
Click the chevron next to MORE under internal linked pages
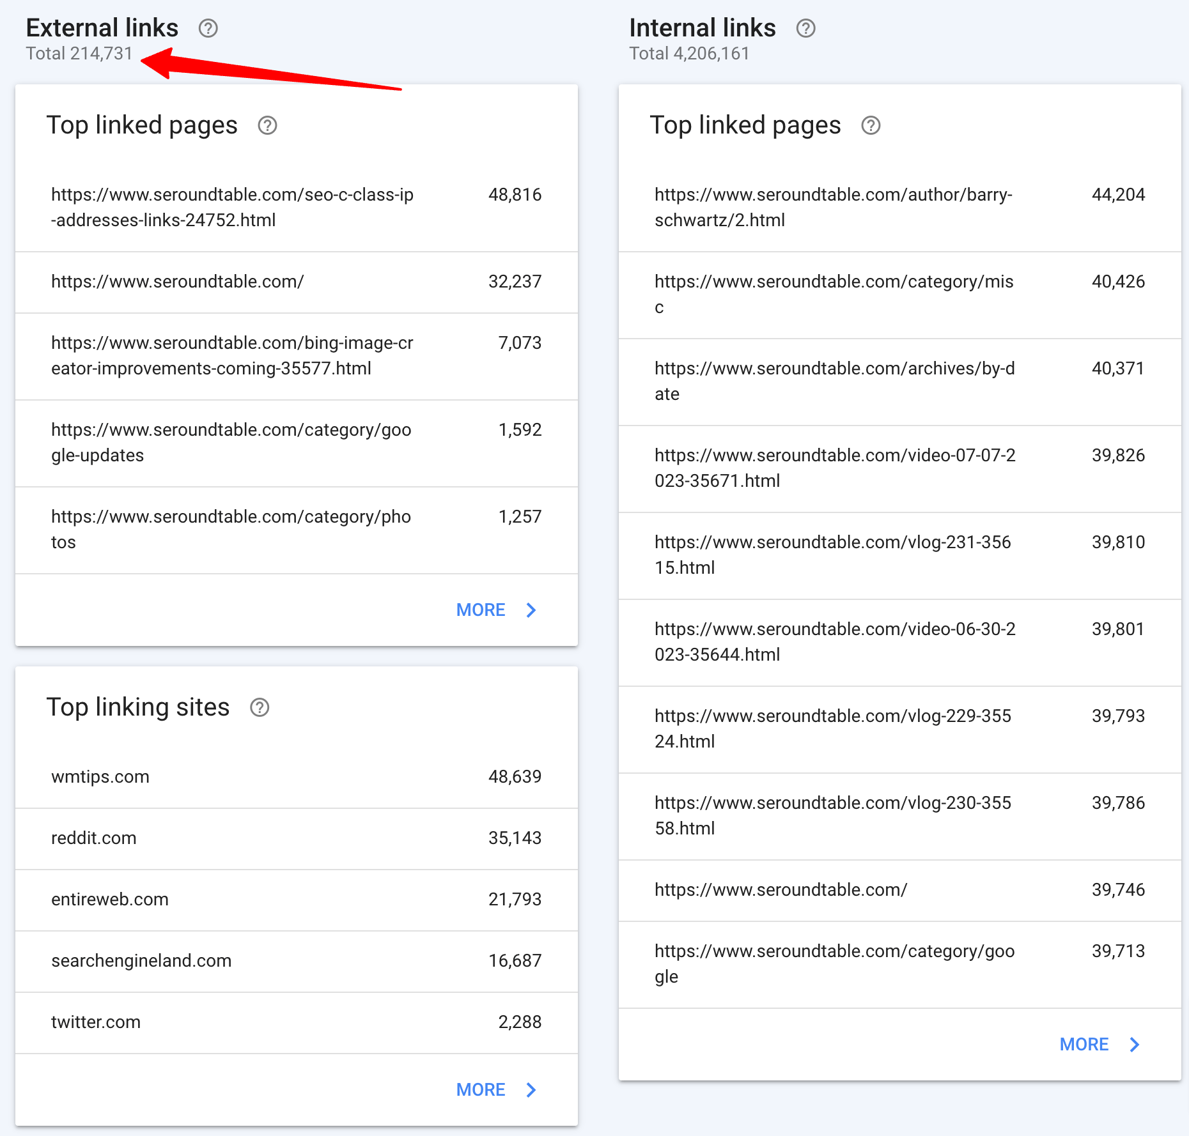[1135, 1044]
